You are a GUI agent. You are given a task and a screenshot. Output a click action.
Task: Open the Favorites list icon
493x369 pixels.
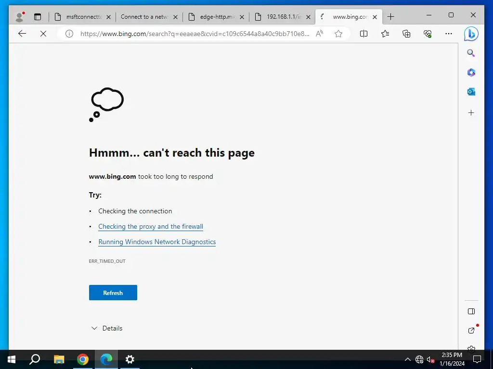[385, 34]
